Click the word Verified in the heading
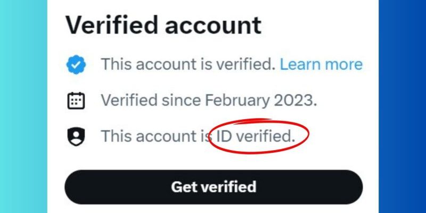 112,25
